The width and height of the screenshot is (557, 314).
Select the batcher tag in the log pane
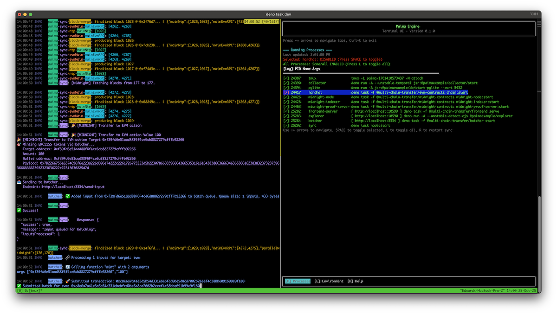55,196
